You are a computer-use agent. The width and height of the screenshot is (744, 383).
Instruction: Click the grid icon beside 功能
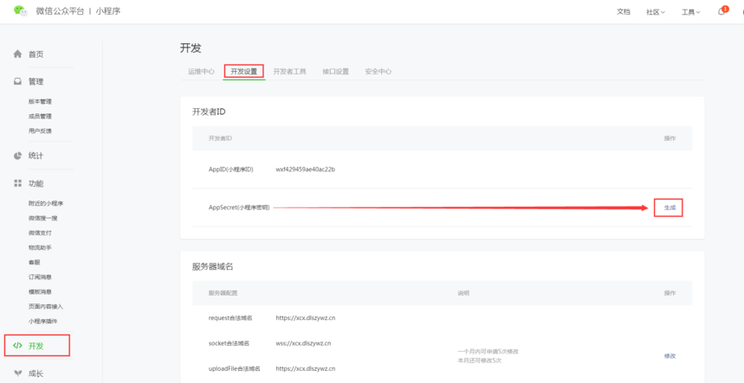(17, 183)
